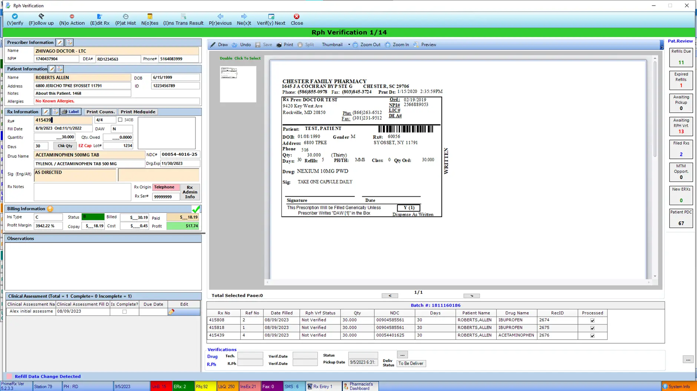Click the Billing Information warning icon
The width and height of the screenshot is (697, 391).
click(x=50, y=209)
